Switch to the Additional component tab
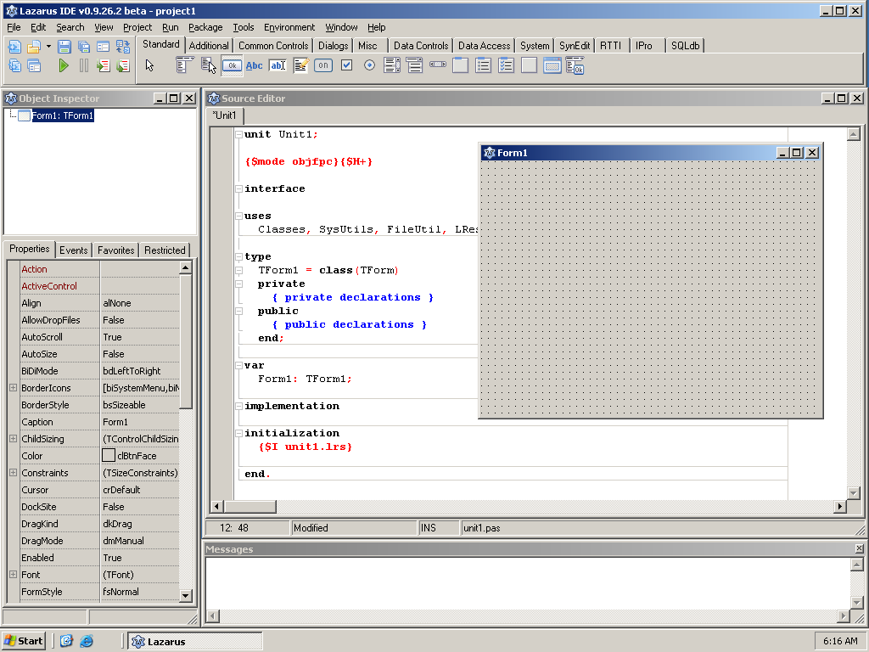The height and width of the screenshot is (652, 869). [209, 46]
